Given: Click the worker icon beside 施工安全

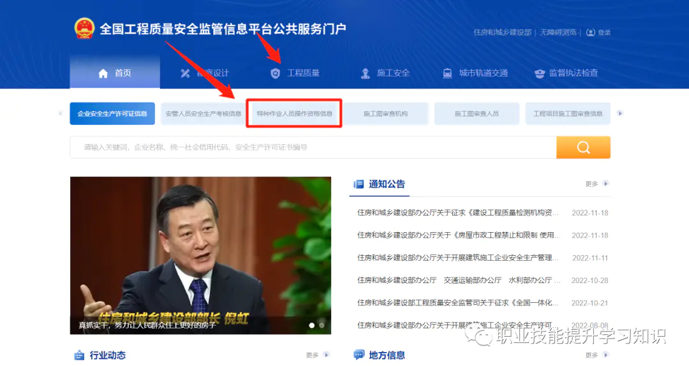Looking at the screenshot, I should click(365, 73).
